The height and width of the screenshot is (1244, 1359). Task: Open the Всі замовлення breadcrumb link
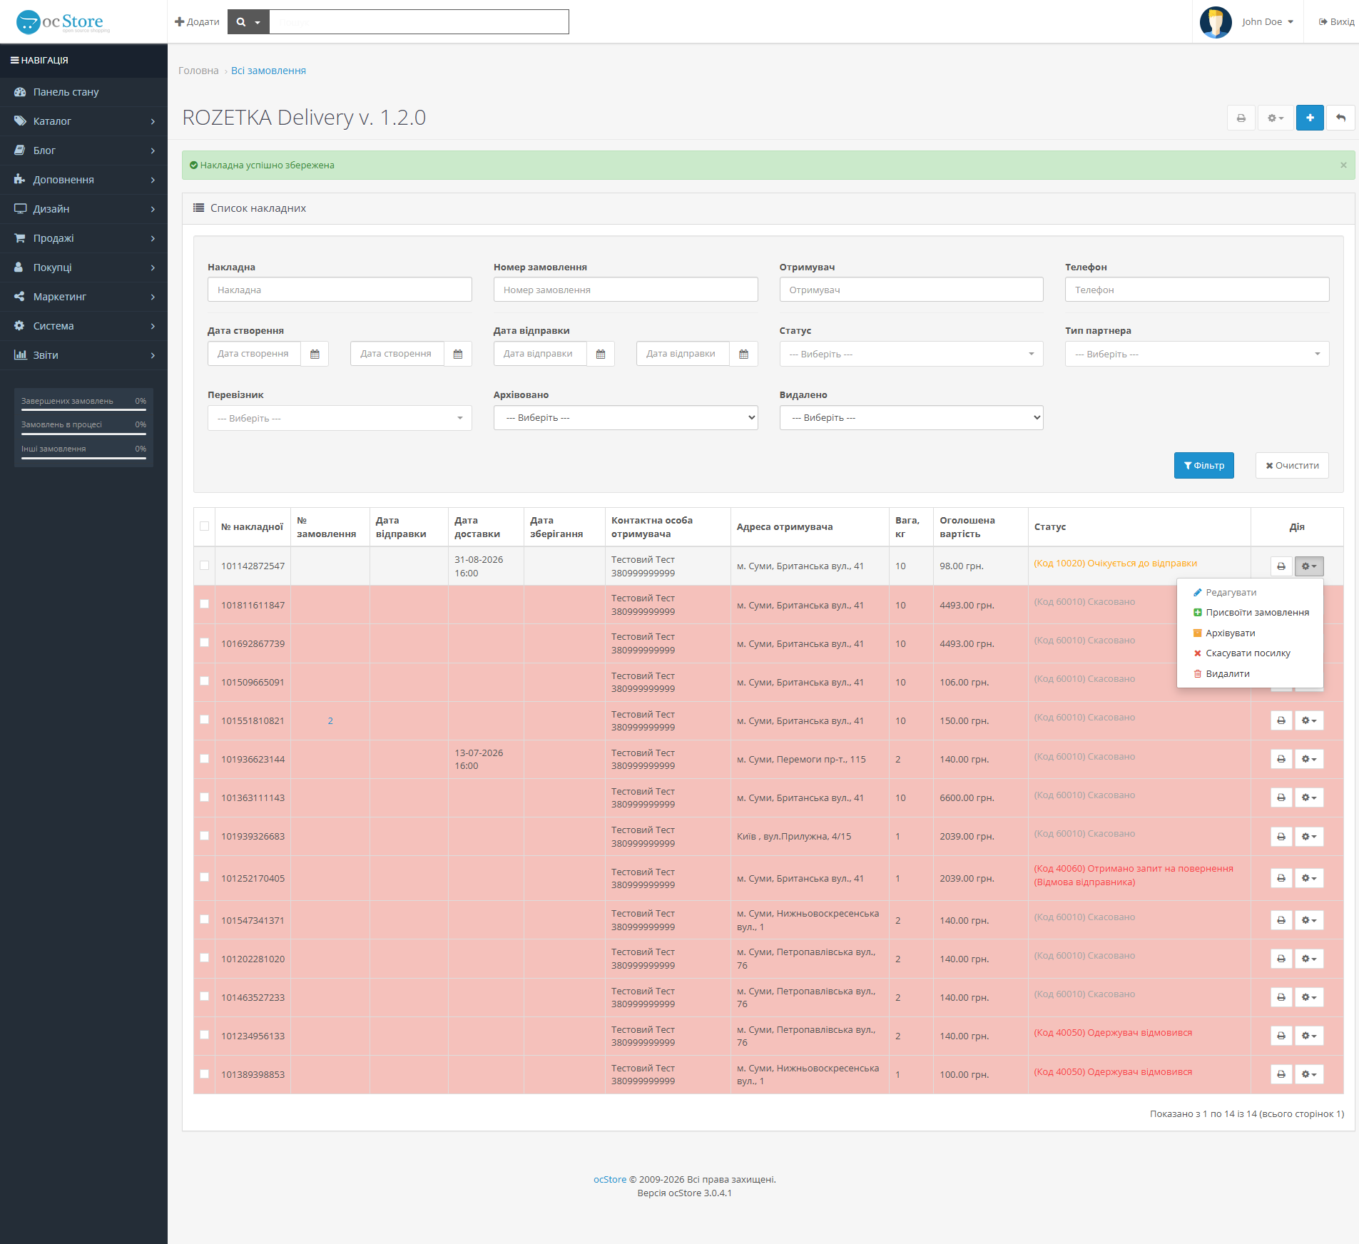268,71
